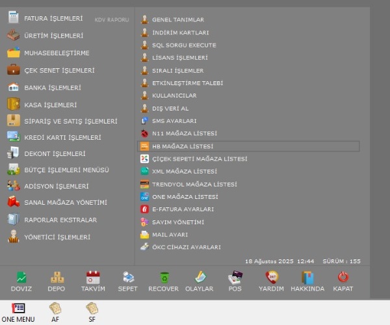Viewport: 390px width, 325px height.
Task: Select the Muhasebeleştirme folder icon
Action: click(x=14, y=53)
